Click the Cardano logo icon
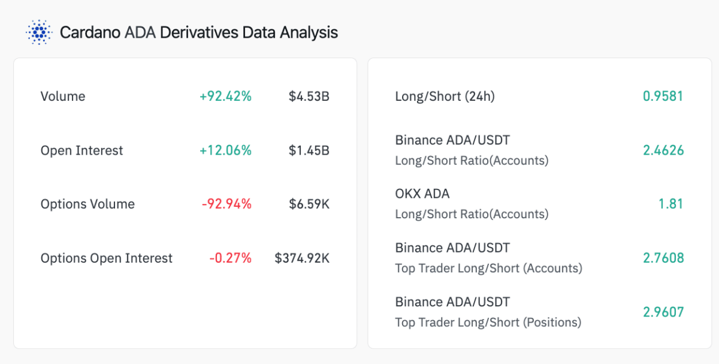 pos(40,32)
